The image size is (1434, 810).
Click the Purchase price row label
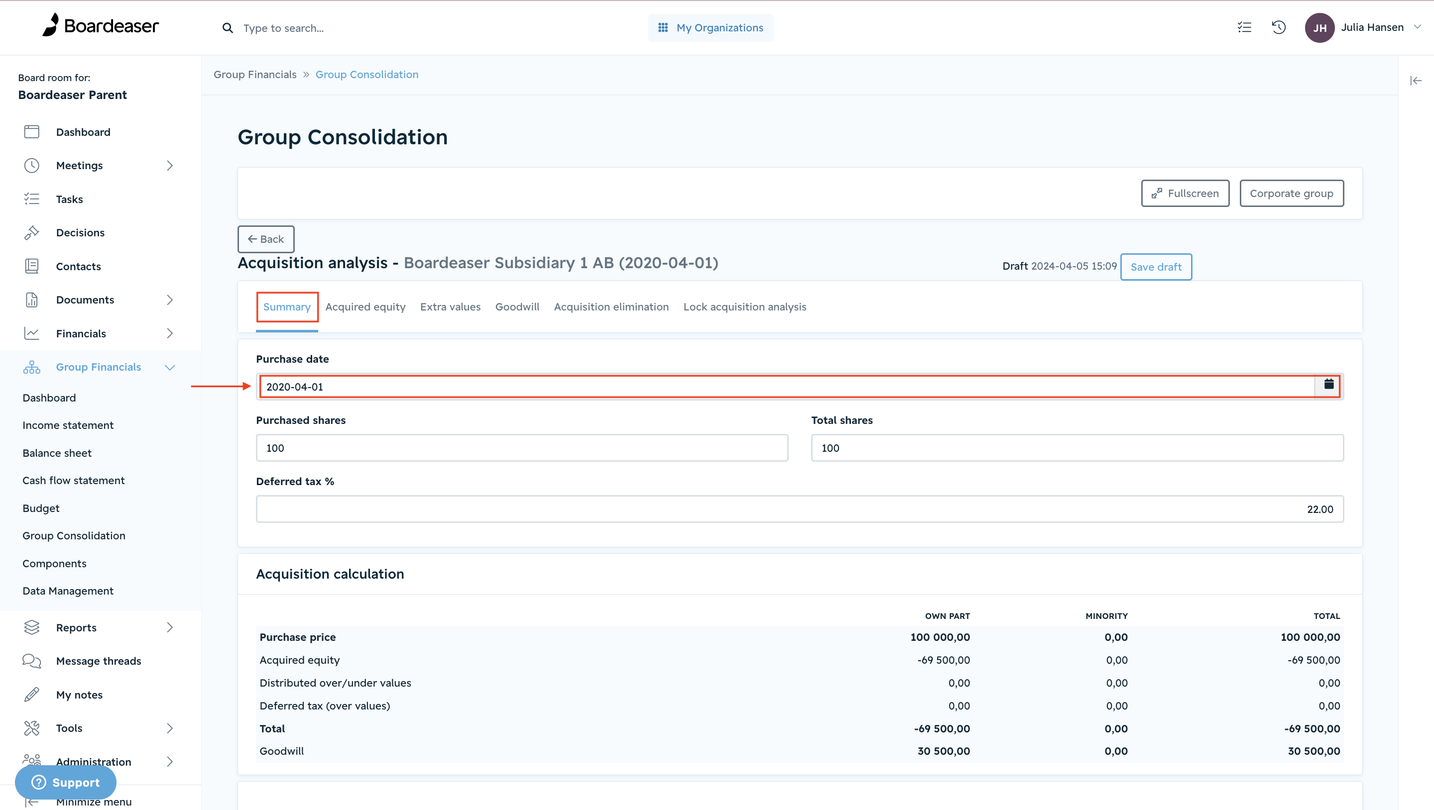click(x=297, y=637)
